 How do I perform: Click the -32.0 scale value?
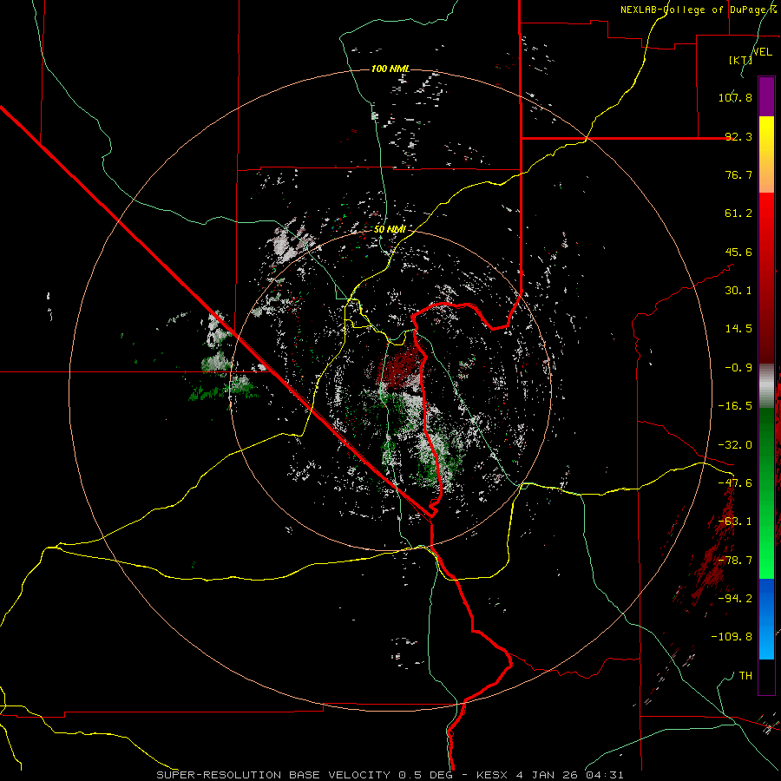click(735, 445)
